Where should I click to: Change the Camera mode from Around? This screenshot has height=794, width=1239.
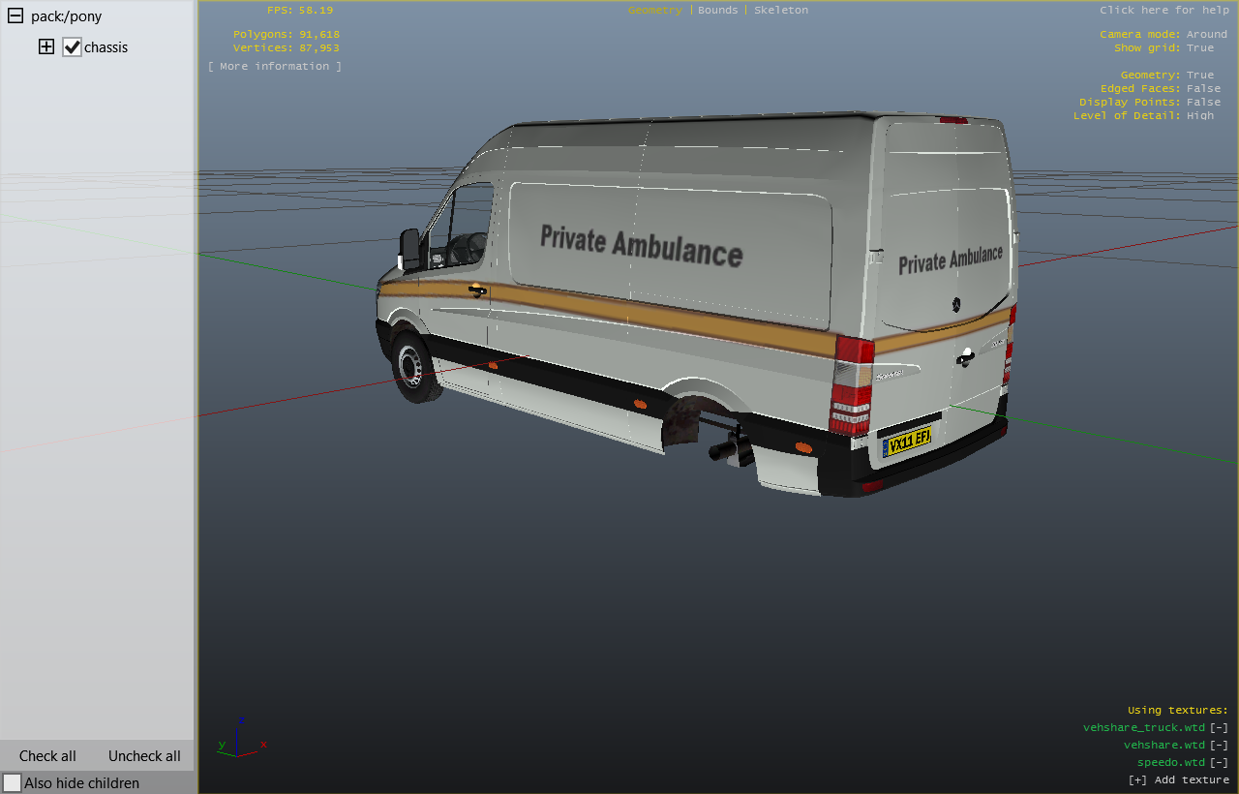(1206, 34)
